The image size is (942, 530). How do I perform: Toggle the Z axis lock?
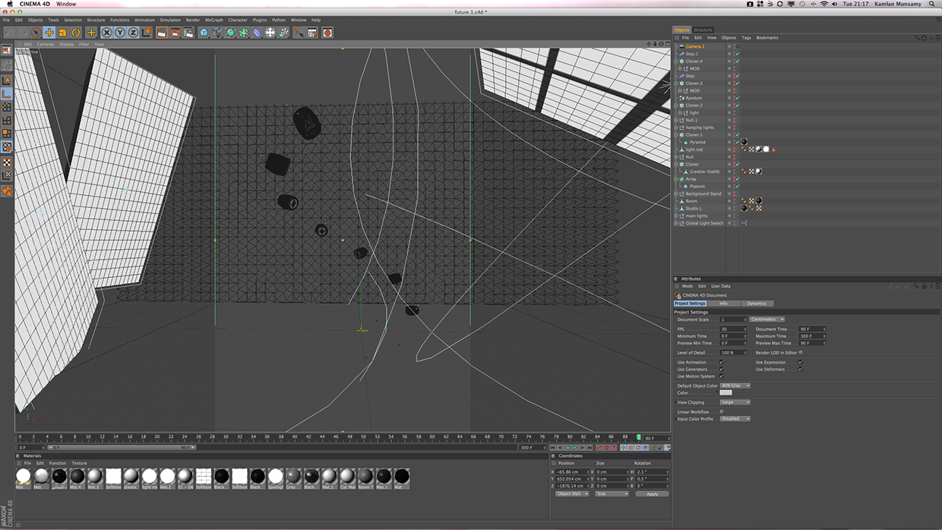133,33
